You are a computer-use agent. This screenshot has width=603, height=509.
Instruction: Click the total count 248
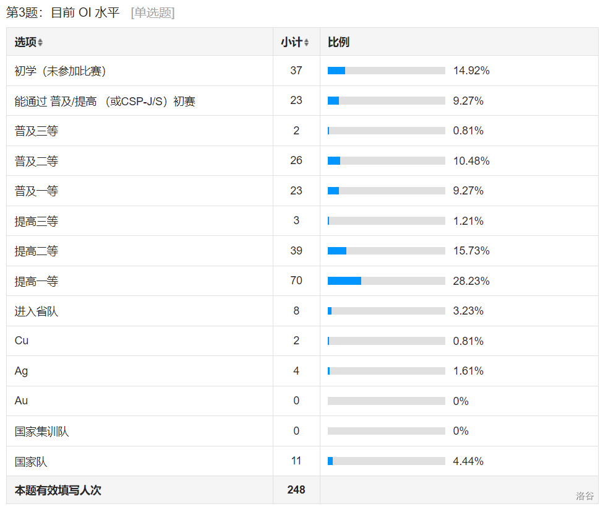[296, 490]
